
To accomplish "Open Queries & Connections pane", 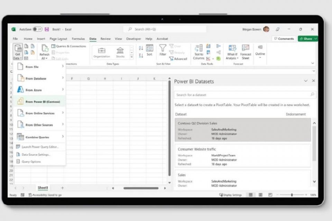I will click(x=69, y=46).
